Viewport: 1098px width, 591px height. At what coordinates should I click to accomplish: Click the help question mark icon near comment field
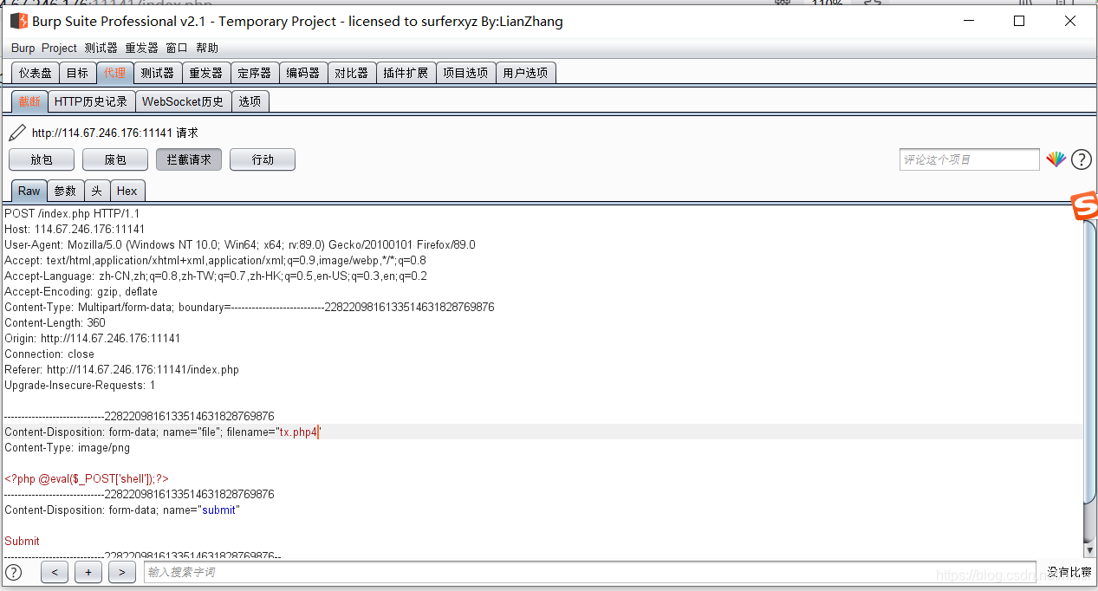point(1081,159)
